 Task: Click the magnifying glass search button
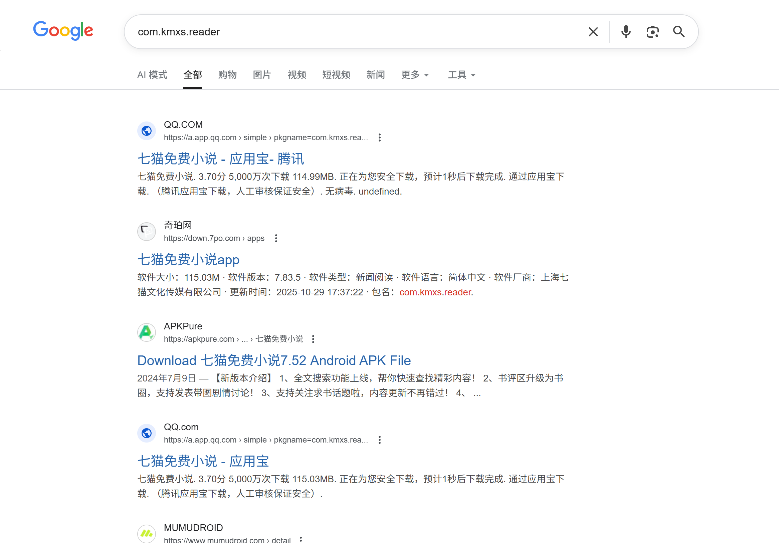click(678, 32)
